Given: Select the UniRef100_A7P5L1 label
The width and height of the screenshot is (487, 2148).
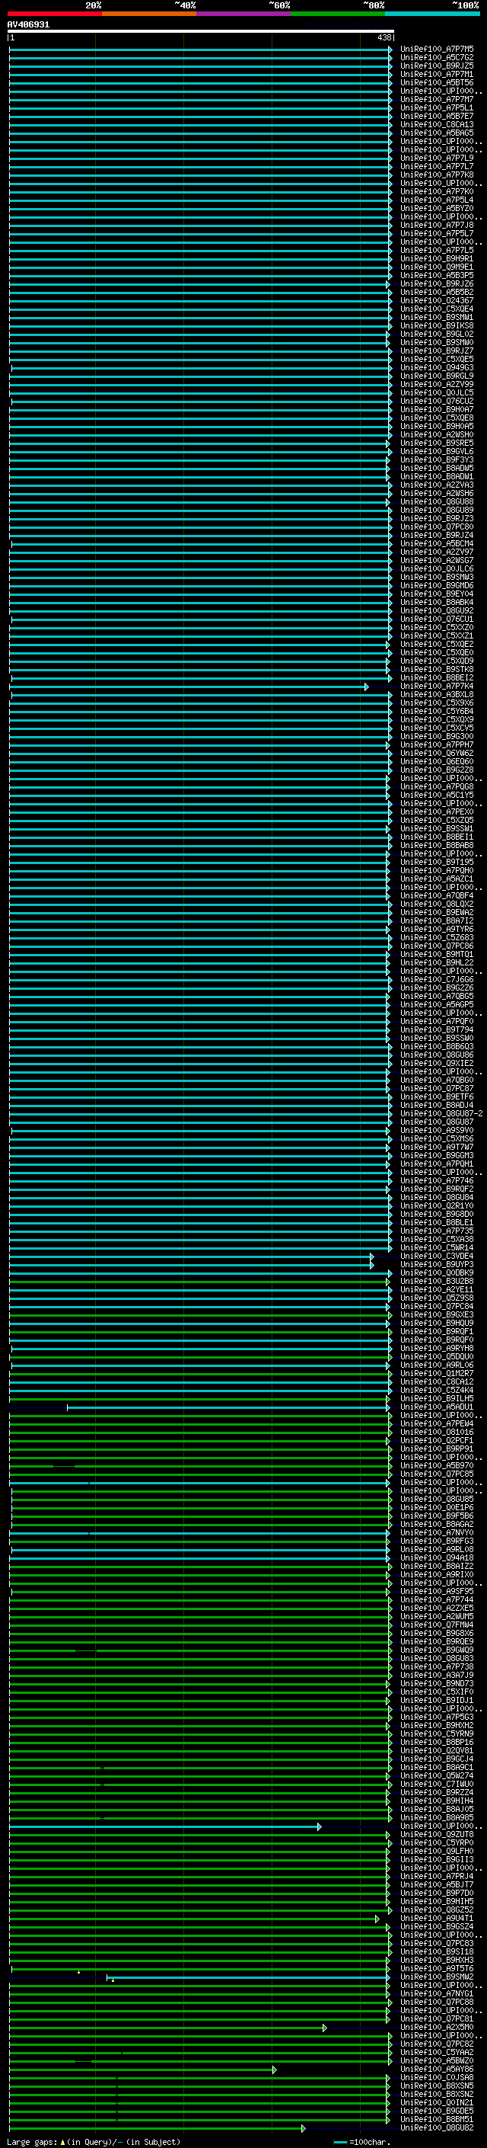Looking at the screenshot, I should click(x=437, y=107).
